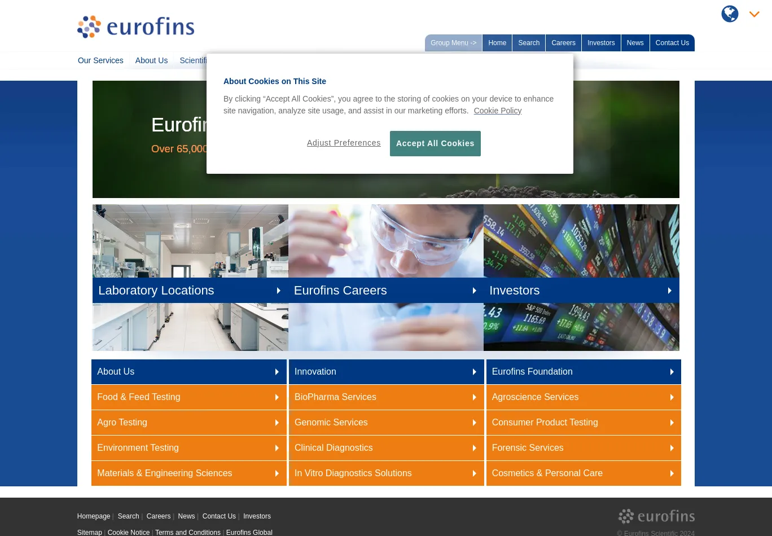Open the News tab in top navigation

point(635,43)
